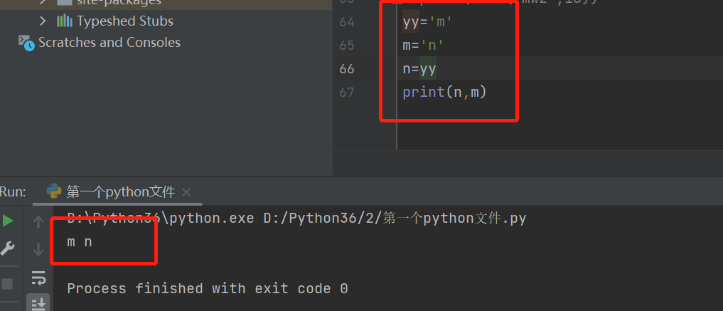Select the 第一个python文件 run tab
Viewport: 723px width, 311px height.
click(120, 192)
